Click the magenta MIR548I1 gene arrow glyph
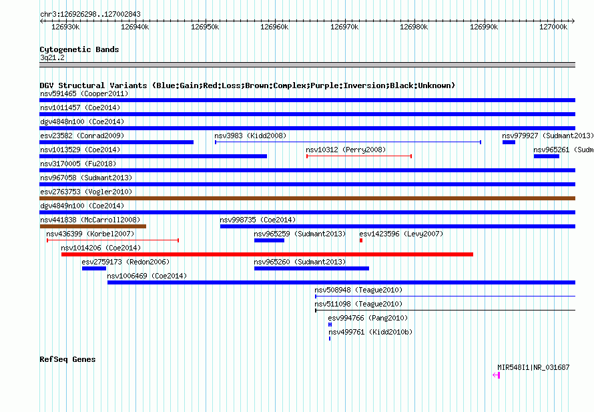Screen dimensions: 594x412 pos(497,375)
